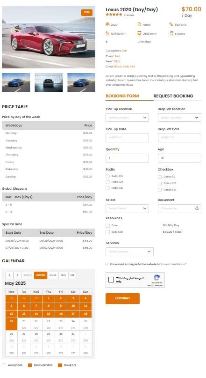Screen dimensions: 206x378
Task: Click the Document choose file field
Action: pyautogui.click(x=179, y=208)
